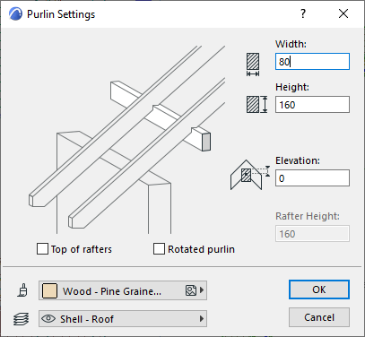Click the layer stack icon
365x337 pixels.
[x=22, y=319]
